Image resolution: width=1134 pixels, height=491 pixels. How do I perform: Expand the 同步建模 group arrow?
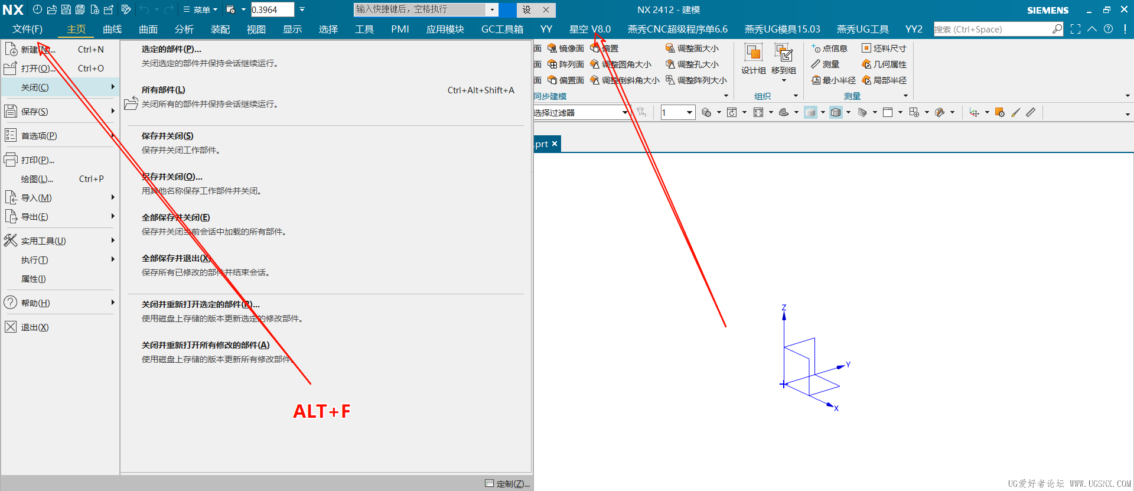pyautogui.click(x=726, y=96)
